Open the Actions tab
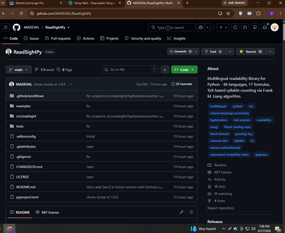285x233 pixels. [85, 38]
